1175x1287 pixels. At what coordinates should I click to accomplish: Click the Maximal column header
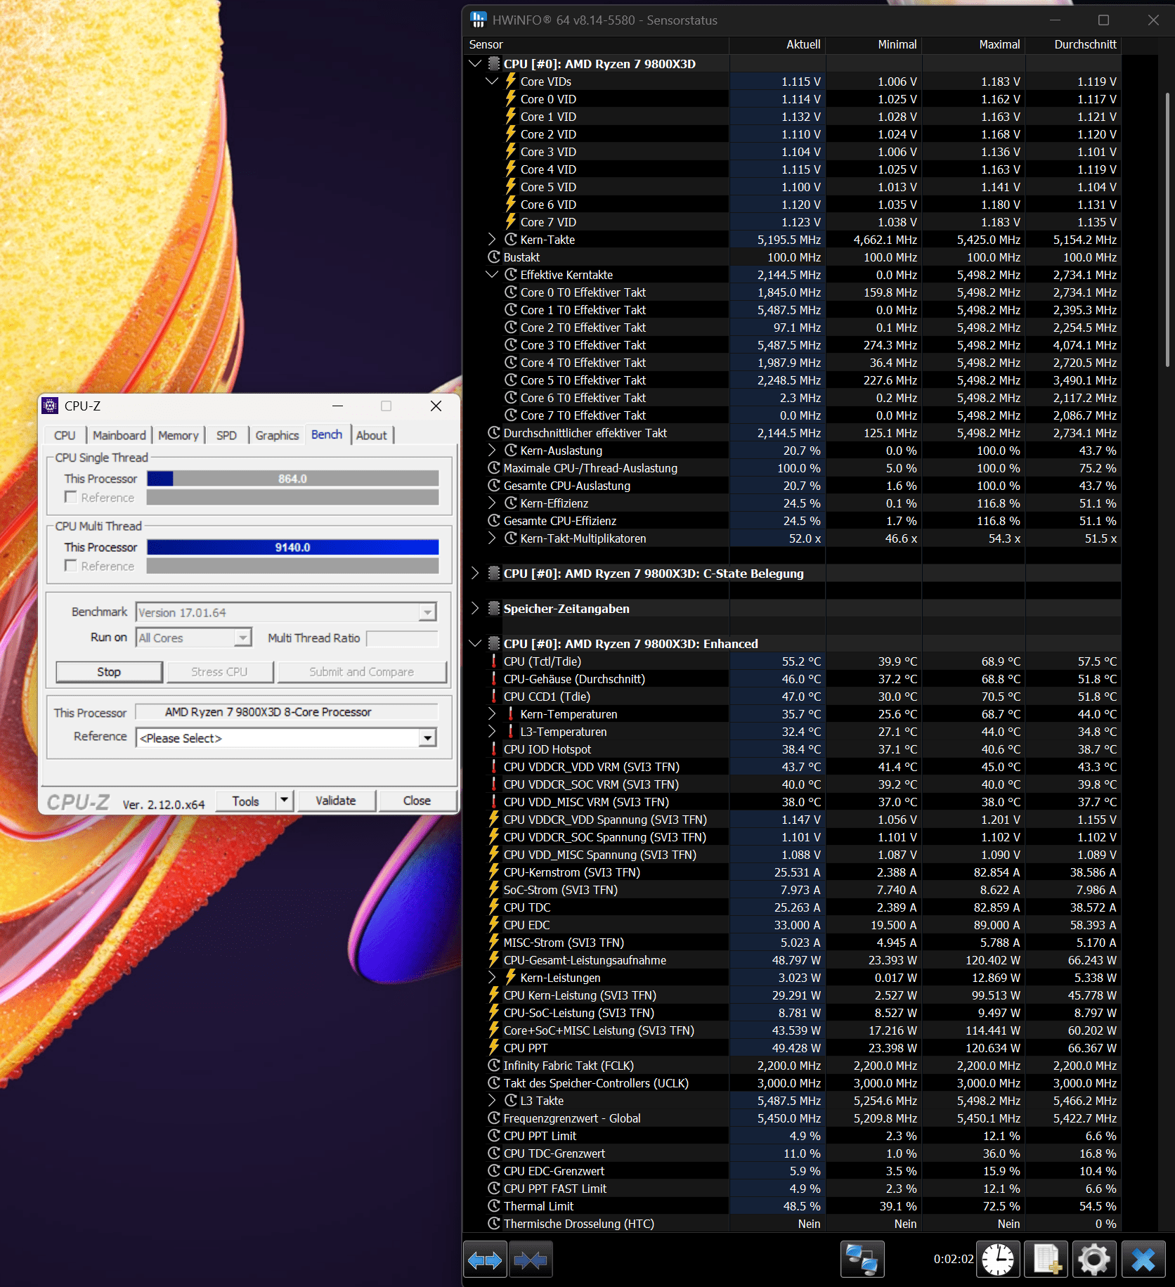[x=973, y=44]
